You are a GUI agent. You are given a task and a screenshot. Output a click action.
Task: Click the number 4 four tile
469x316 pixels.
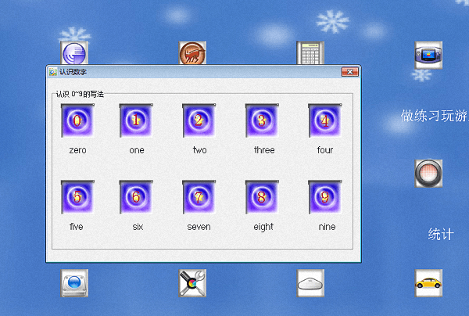coord(324,121)
